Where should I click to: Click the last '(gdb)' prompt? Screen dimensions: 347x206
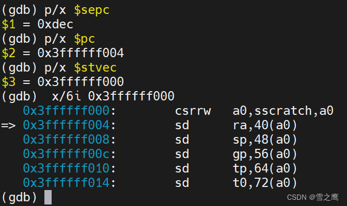pyautogui.click(x=19, y=197)
